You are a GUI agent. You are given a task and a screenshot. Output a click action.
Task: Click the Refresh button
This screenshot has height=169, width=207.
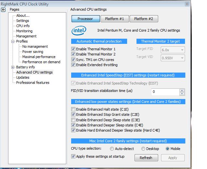tap(146, 157)
